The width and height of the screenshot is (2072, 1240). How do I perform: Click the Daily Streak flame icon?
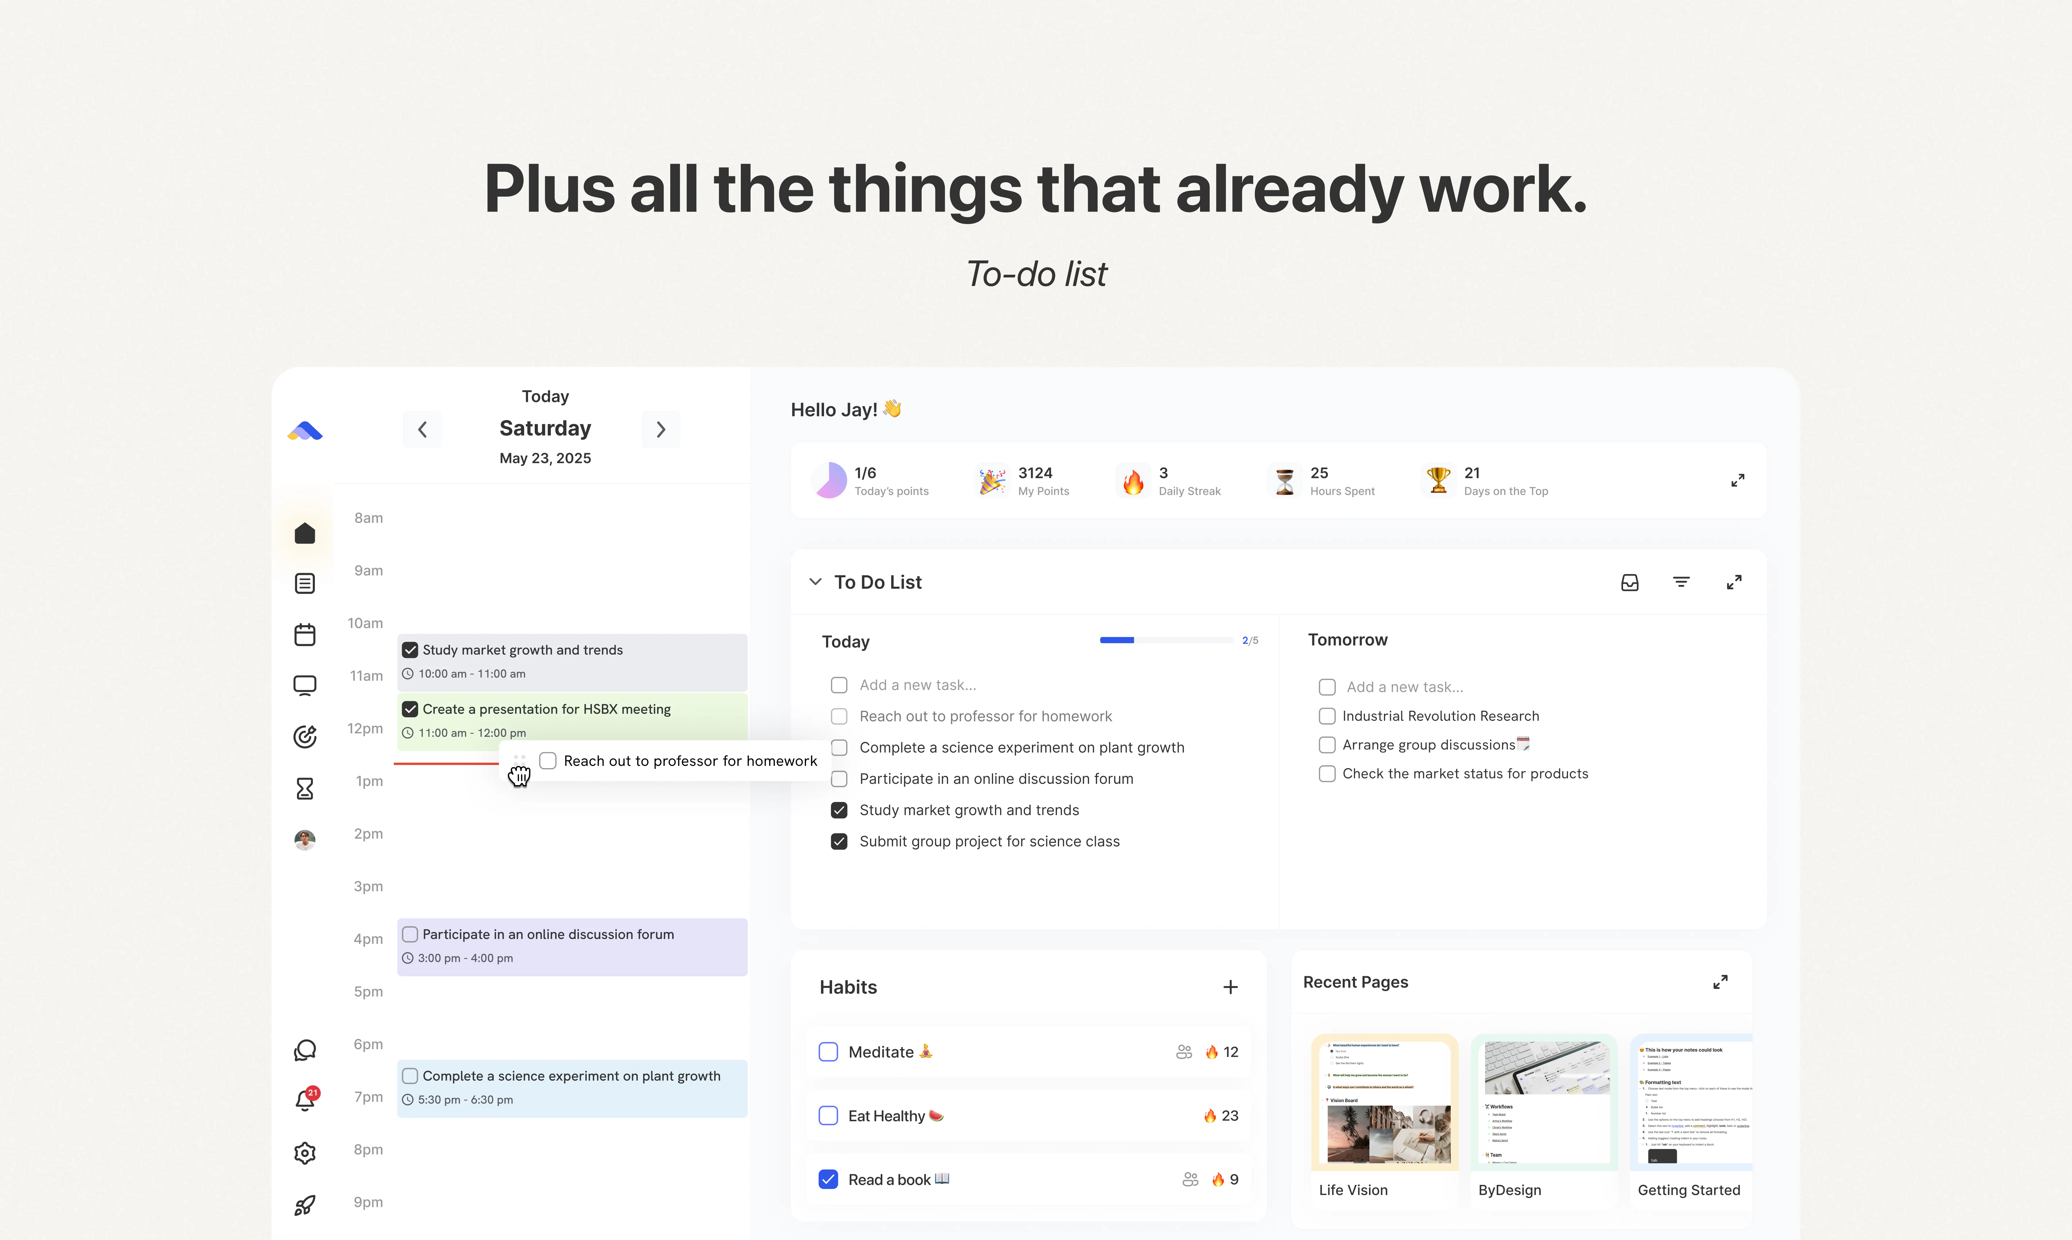point(1134,481)
